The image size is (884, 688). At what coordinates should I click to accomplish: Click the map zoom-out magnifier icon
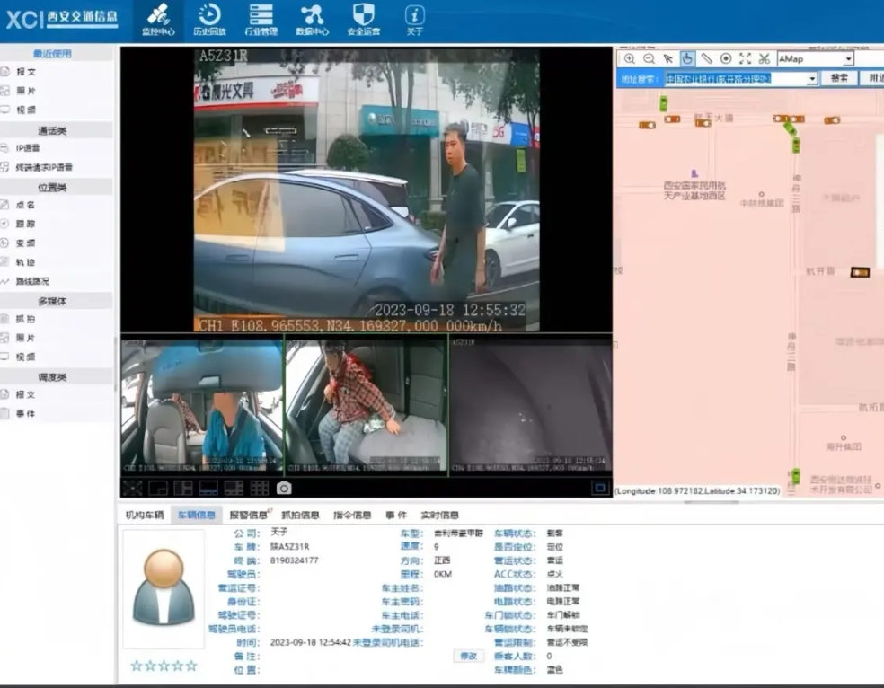(649, 58)
